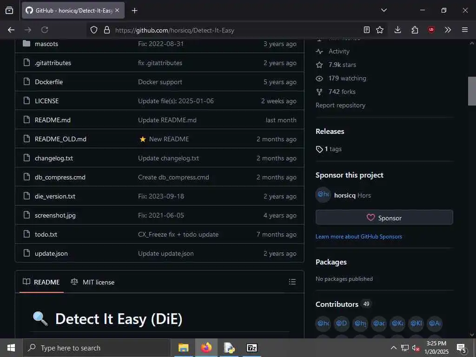476x357 pixels.
Task: Click the Firefox View icon in tab bar
Action: click(9, 10)
